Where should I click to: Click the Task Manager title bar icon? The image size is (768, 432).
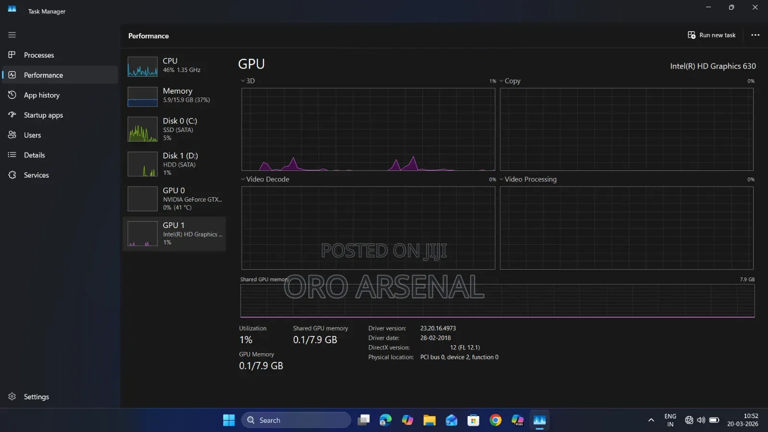pyautogui.click(x=12, y=9)
